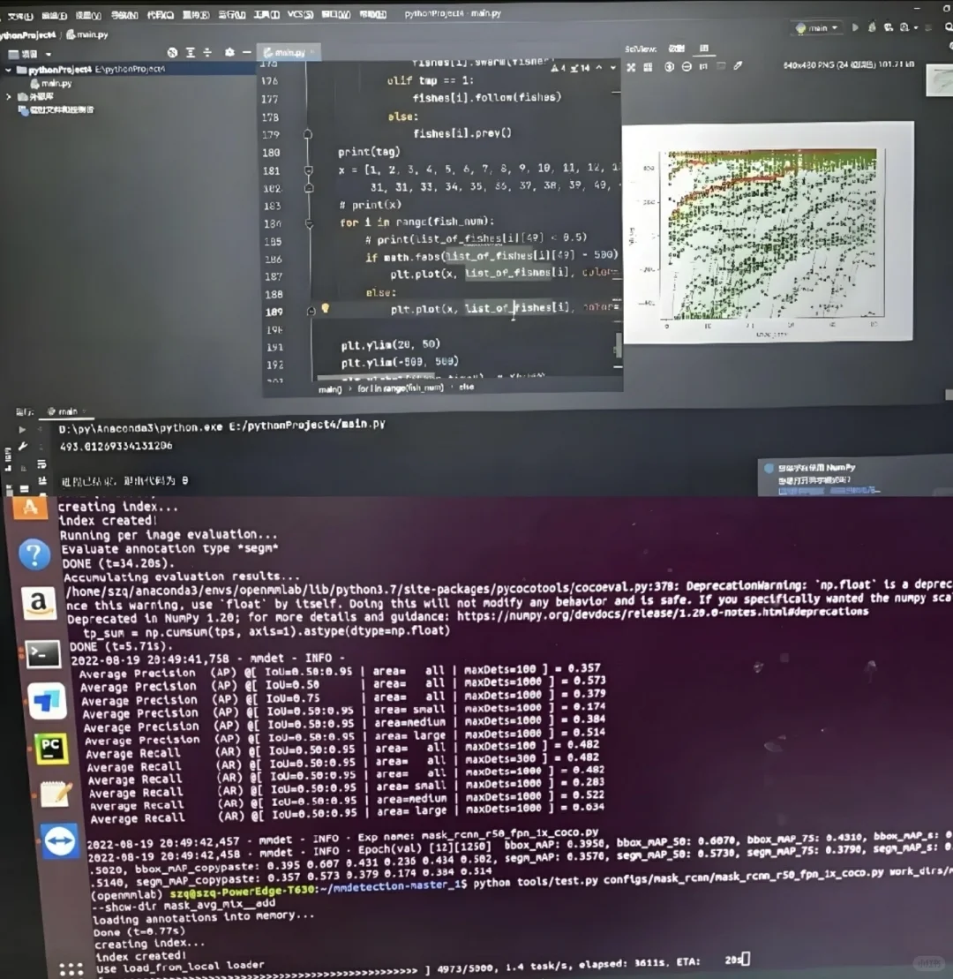Screen dimensions: 953x979
Task: Click the locate-file target icon in Project panel
Action: pyautogui.click(x=172, y=52)
